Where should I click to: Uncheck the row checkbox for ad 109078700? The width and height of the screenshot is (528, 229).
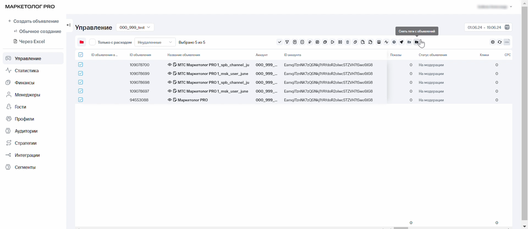tap(81, 64)
